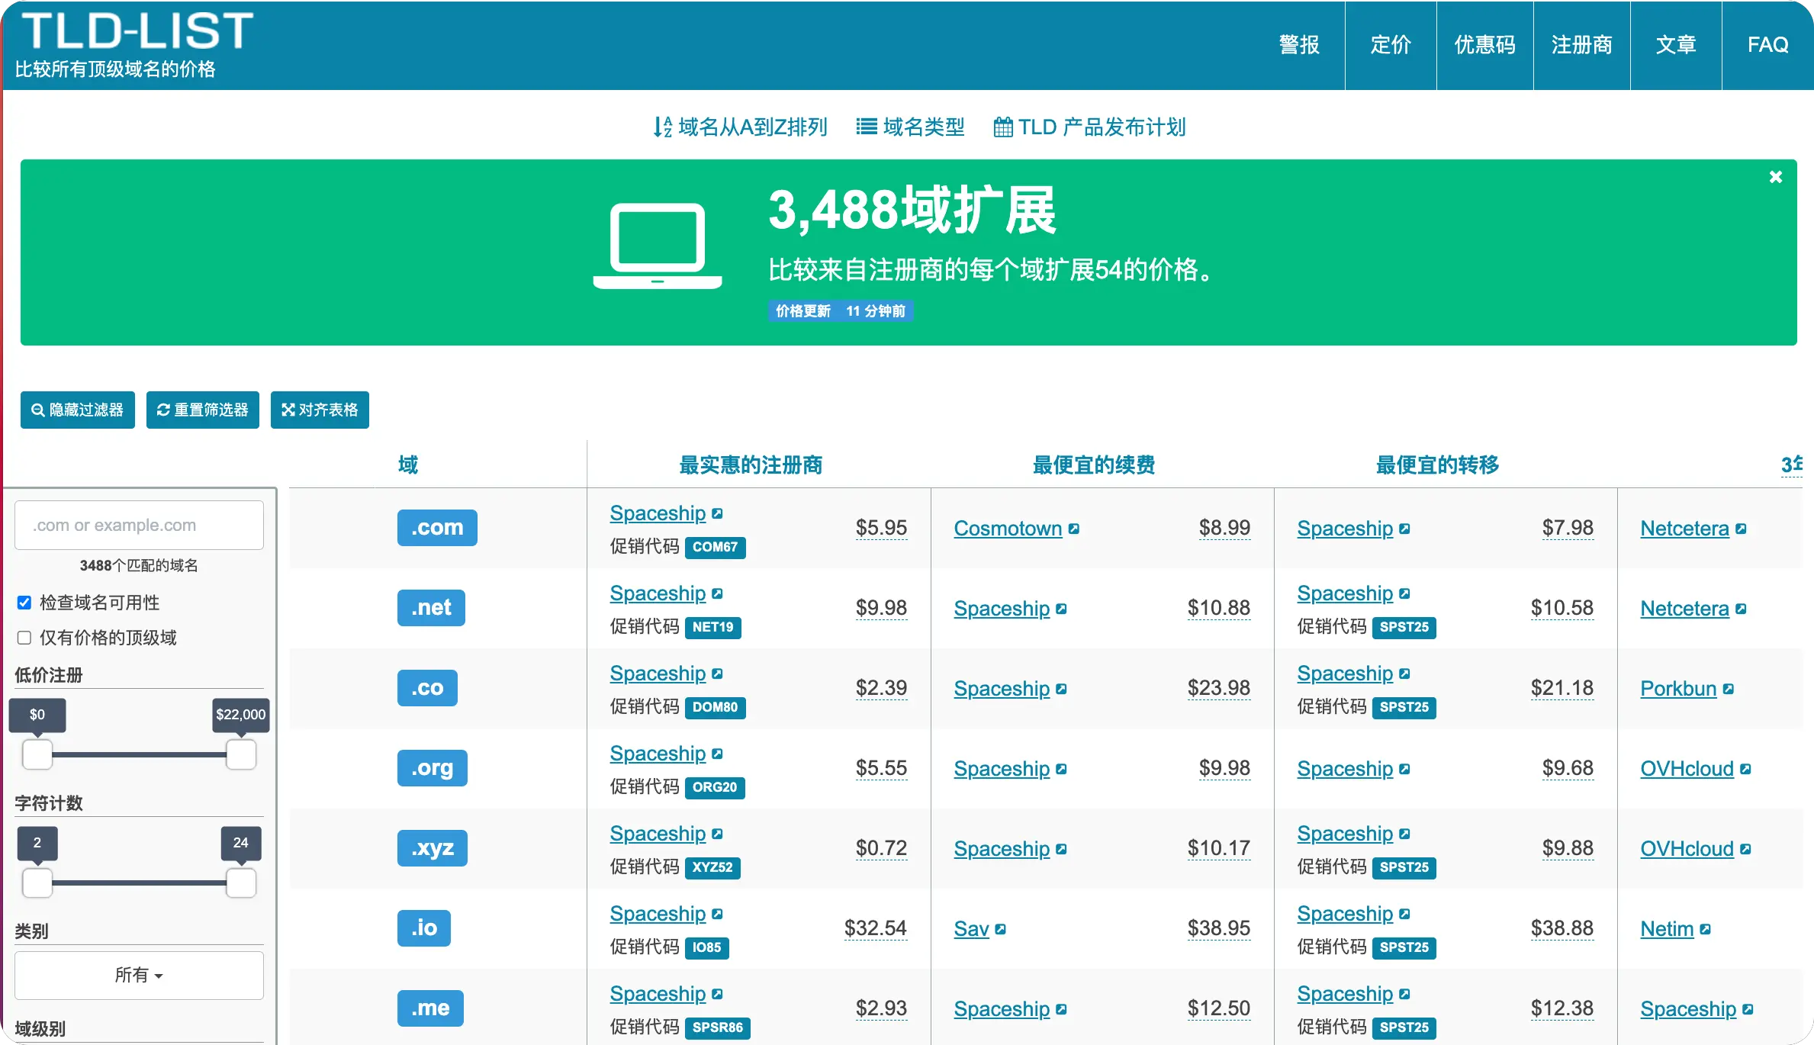The height and width of the screenshot is (1045, 1814).
Task: Open external link icon next to Cosmotown
Action: tap(1073, 529)
